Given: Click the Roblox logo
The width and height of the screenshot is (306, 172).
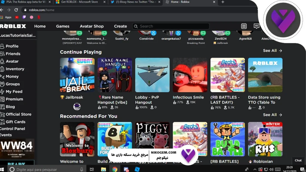Looking at the screenshot, I should [13, 26].
